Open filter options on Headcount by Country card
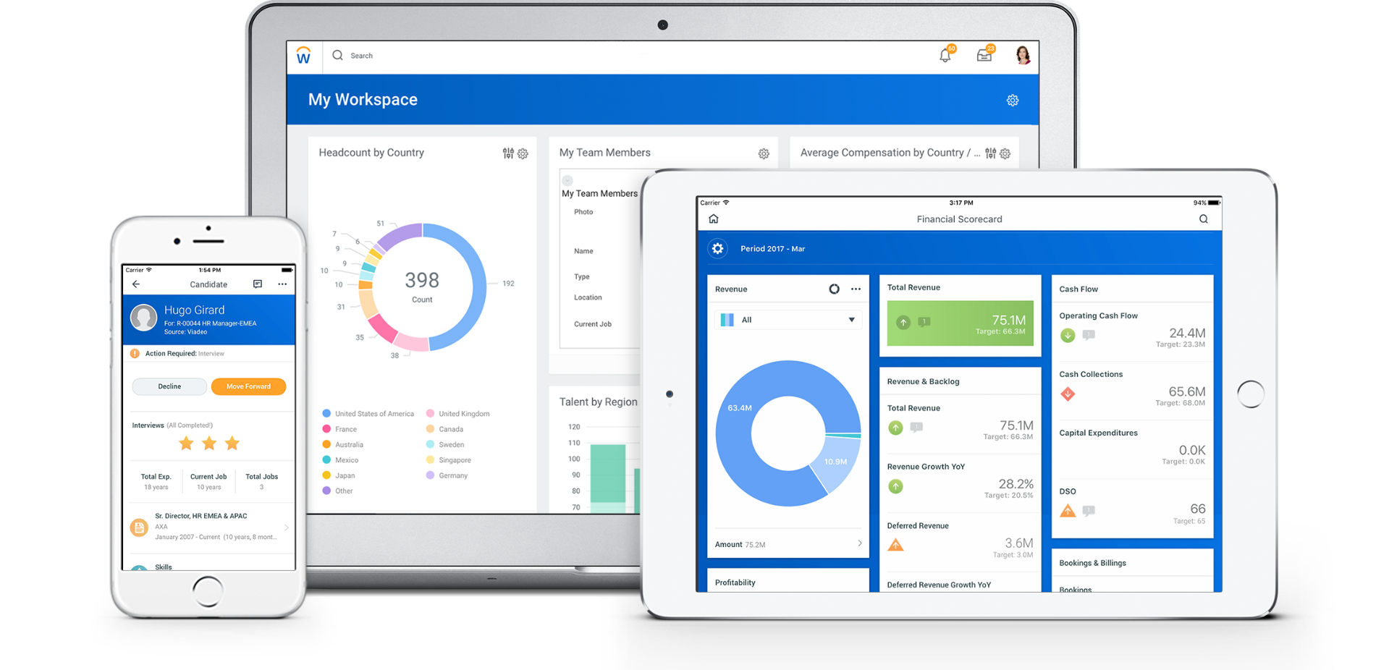1389x670 pixels. (507, 153)
